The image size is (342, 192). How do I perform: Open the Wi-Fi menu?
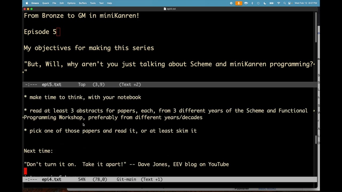pyautogui.click(x=279, y=3)
